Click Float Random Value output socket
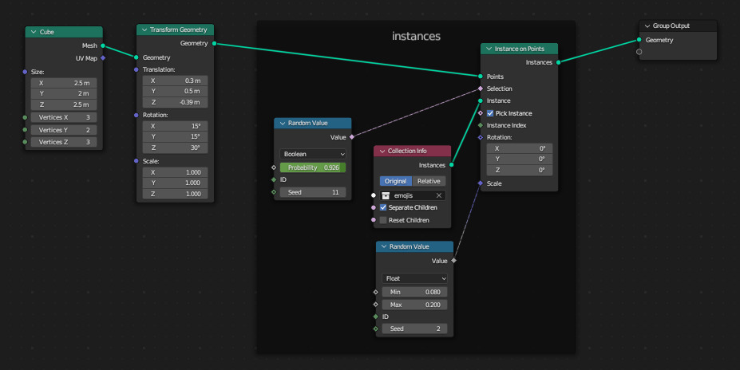Screen dimensions: 740x370 click(x=453, y=260)
